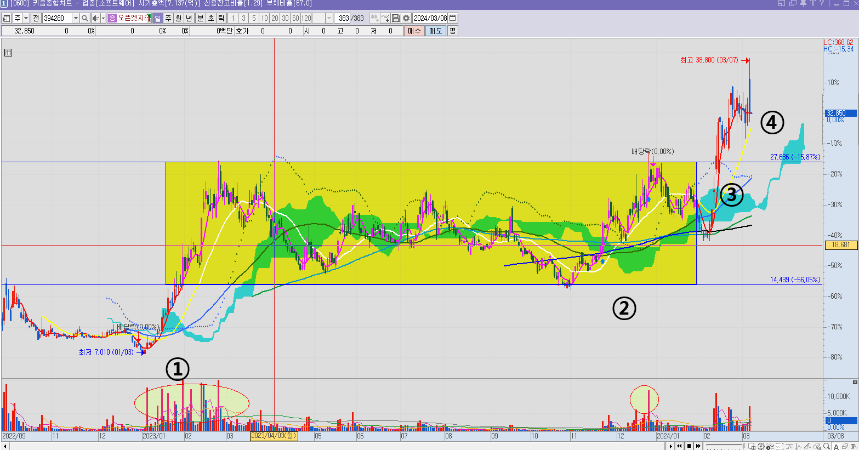This screenshot has height=450, width=859.
Task: Switch to weekly 주 period
Action: click(x=168, y=18)
